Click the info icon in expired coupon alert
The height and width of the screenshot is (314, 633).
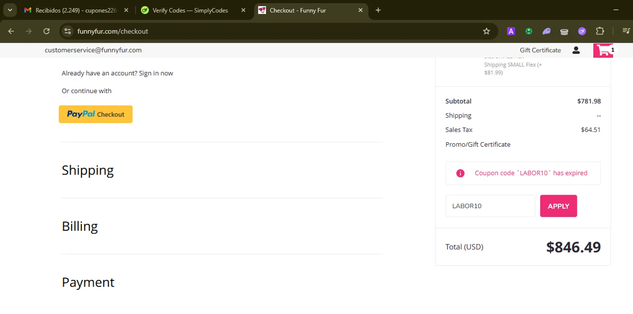(460, 173)
